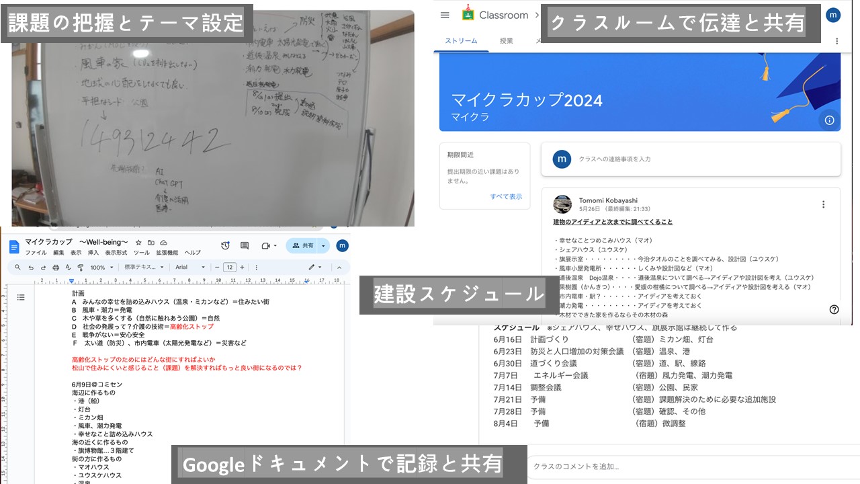This screenshot has height=484, width=860.
Task: Open the ファイル menu
Action: click(36, 253)
